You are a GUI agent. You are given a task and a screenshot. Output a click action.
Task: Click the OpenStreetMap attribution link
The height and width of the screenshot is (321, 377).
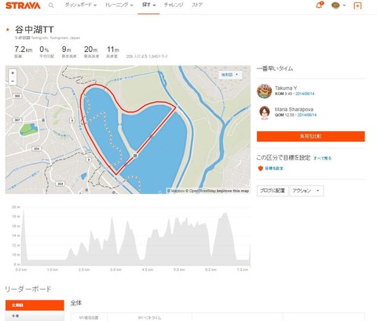pos(201,191)
